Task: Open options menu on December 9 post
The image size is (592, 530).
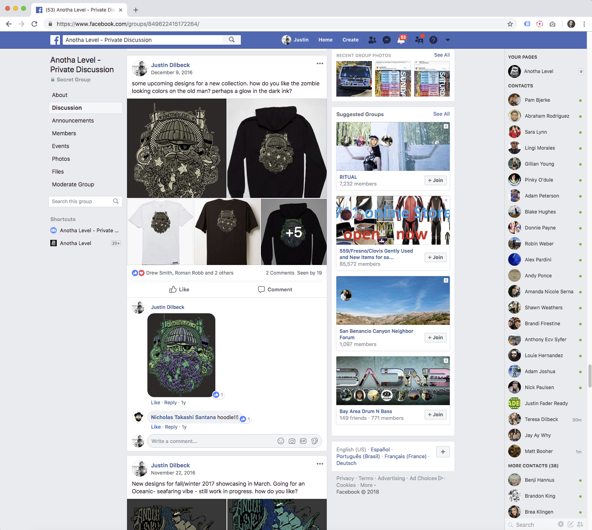Action: click(x=320, y=63)
